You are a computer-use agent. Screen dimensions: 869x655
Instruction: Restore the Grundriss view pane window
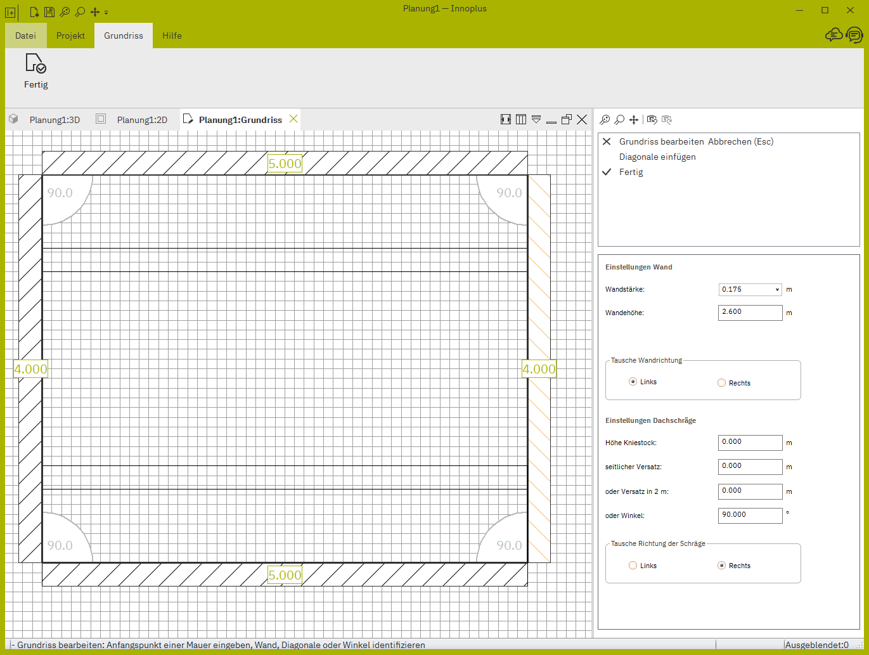point(567,119)
